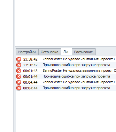The width and height of the screenshot is (116, 132).
Task: Select the ZennoPoster message at 00:01:43
Action: coord(79,70)
